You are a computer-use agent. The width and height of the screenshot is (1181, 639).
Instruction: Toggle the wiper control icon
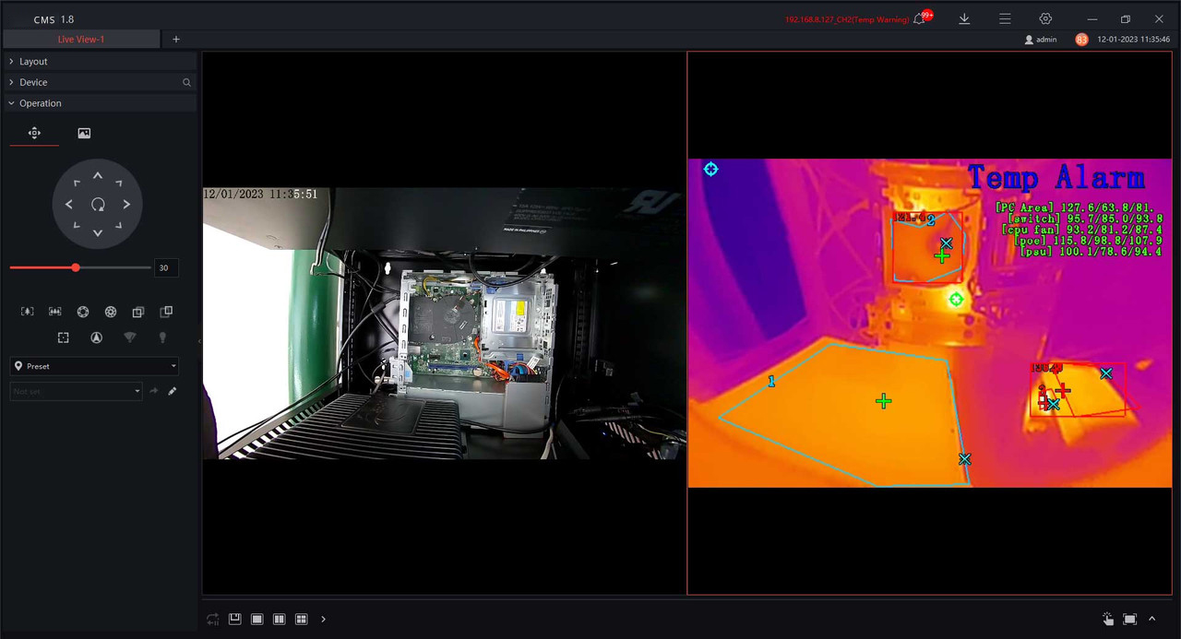click(x=129, y=337)
